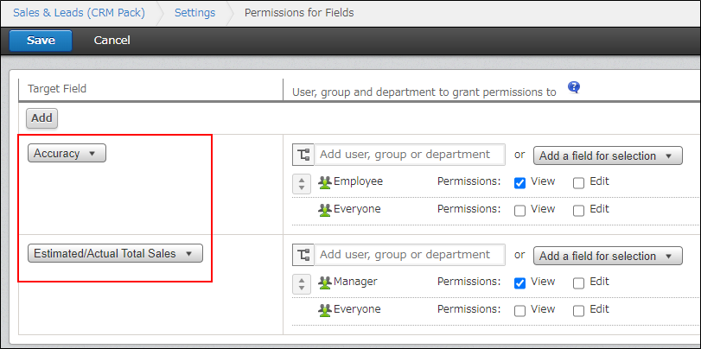Click the Add button under Target Field
The height and width of the screenshot is (349, 701).
(x=41, y=117)
